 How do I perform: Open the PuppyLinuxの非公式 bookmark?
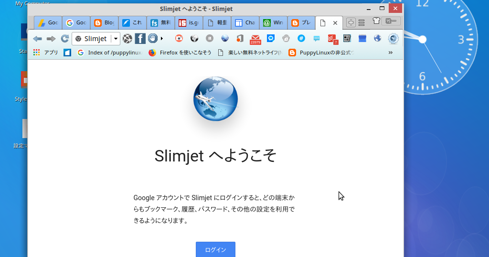click(321, 53)
